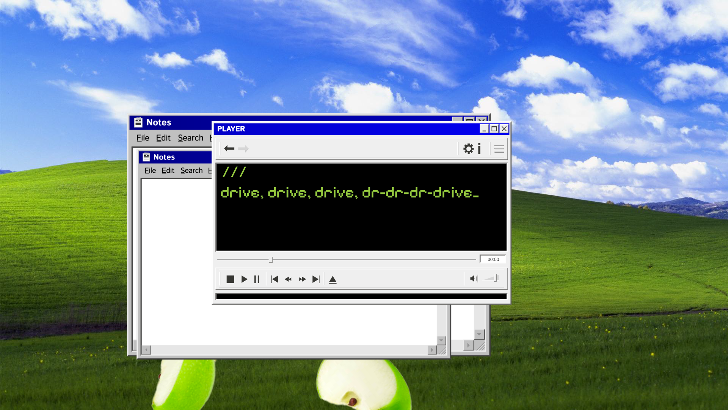Open Edit menu in the inner Notes window
728x410 pixels.
click(168, 170)
